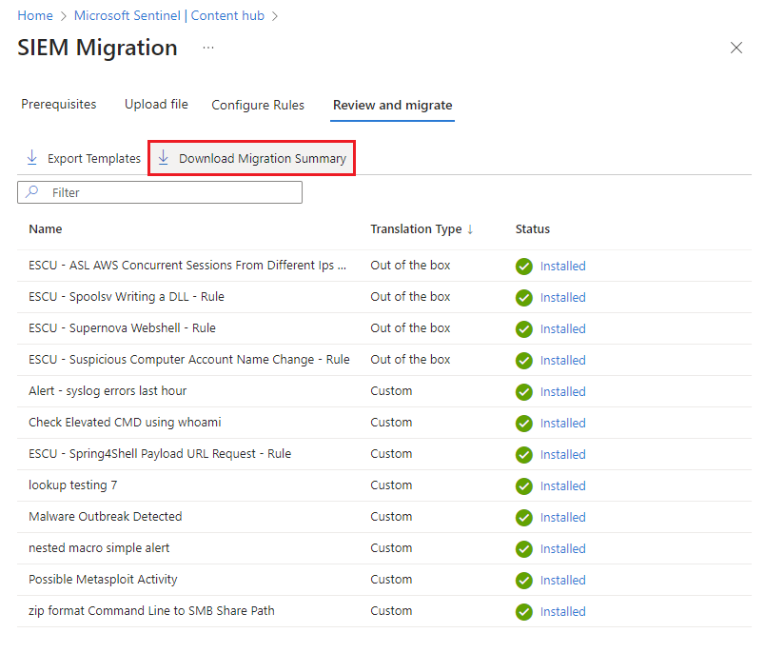This screenshot has width=765, height=653.
Task: Click green status icon for lookup testing 7
Action: pyautogui.click(x=523, y=485)
